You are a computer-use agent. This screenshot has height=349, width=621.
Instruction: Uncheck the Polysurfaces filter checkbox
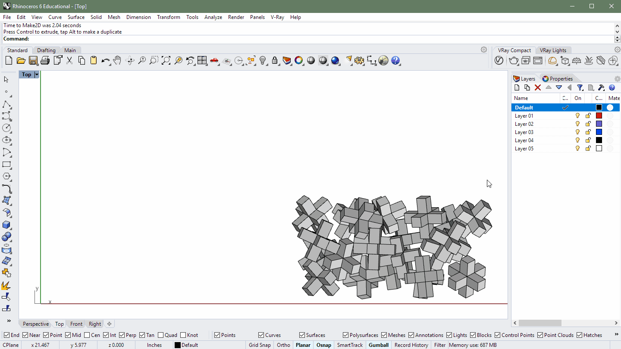coord(345,335)
